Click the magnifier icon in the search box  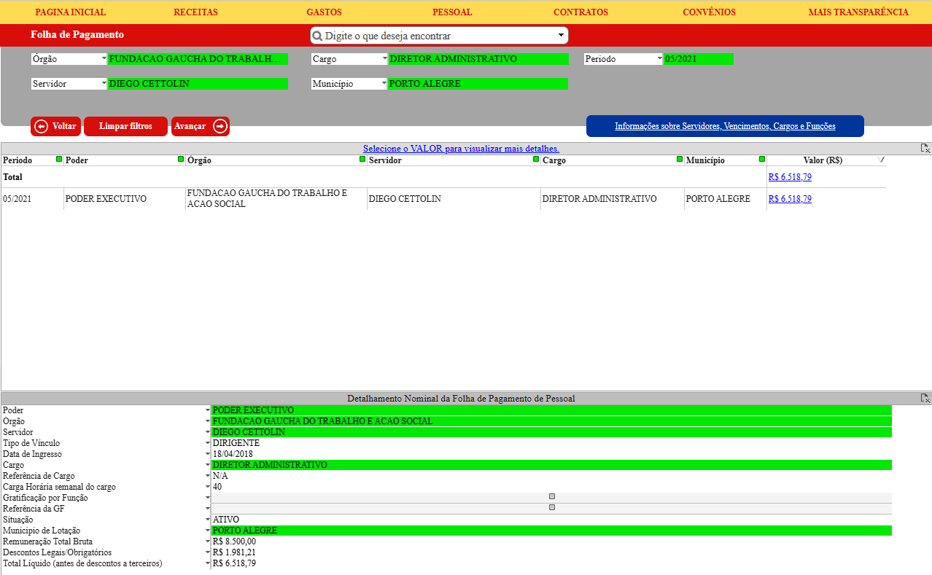317,36
